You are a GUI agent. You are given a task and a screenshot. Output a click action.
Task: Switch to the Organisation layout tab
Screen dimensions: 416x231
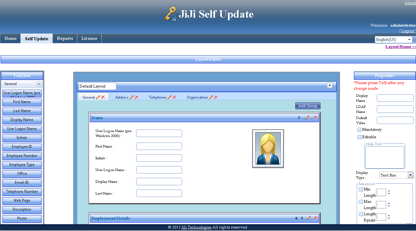(197, 97)
